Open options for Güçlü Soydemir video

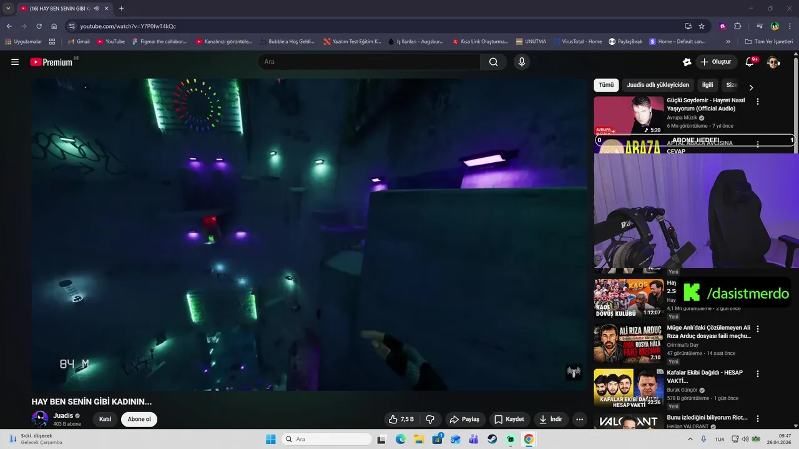click(x=758, y=101)
